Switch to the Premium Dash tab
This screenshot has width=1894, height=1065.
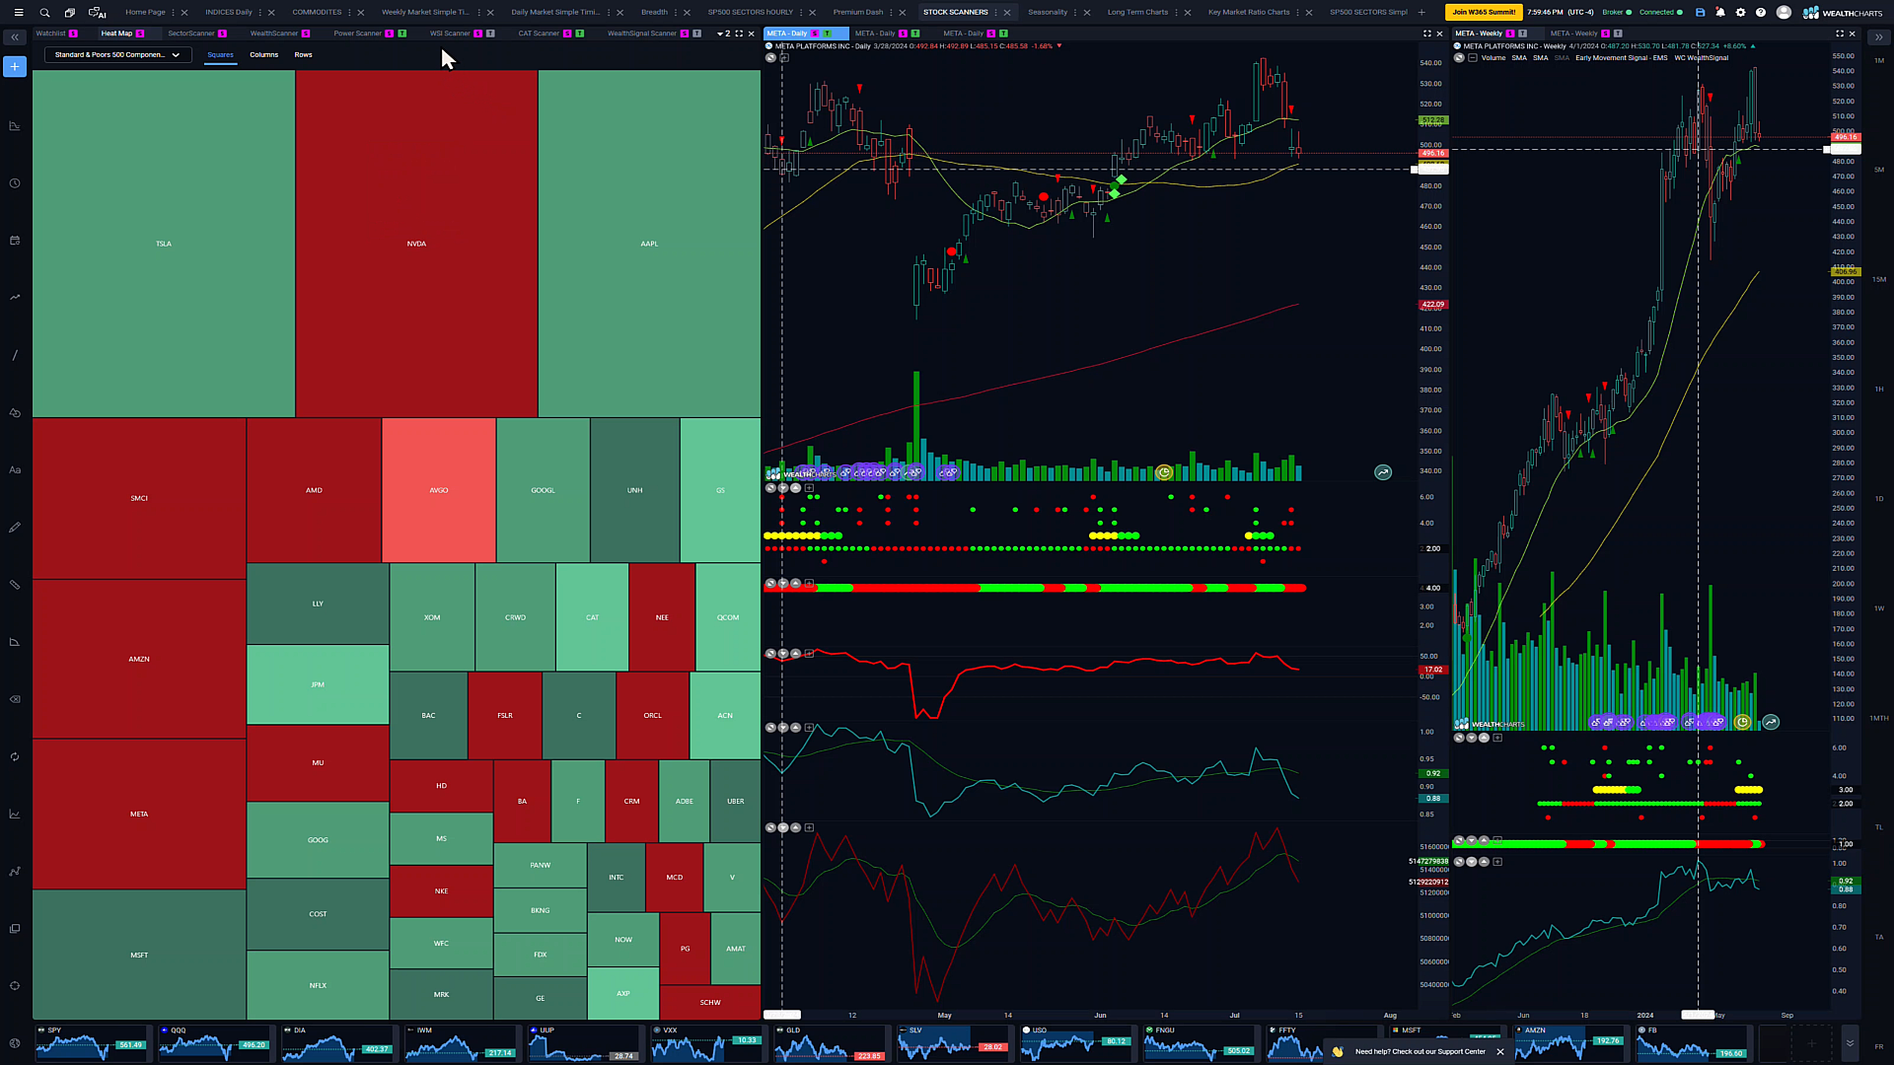tap(857, 13)
